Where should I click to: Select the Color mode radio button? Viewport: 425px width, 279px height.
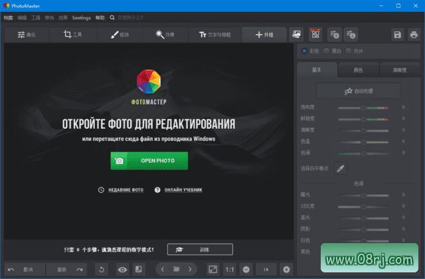click(x=304, y=50)
